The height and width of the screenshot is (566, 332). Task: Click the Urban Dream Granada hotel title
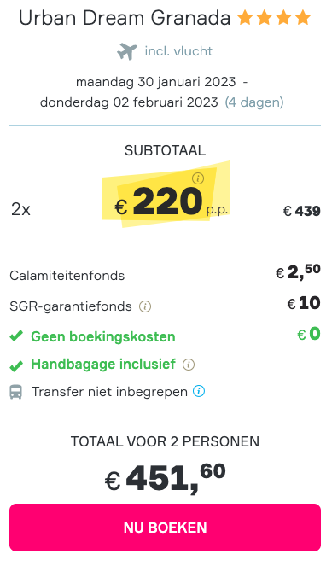tap(125, 18)
